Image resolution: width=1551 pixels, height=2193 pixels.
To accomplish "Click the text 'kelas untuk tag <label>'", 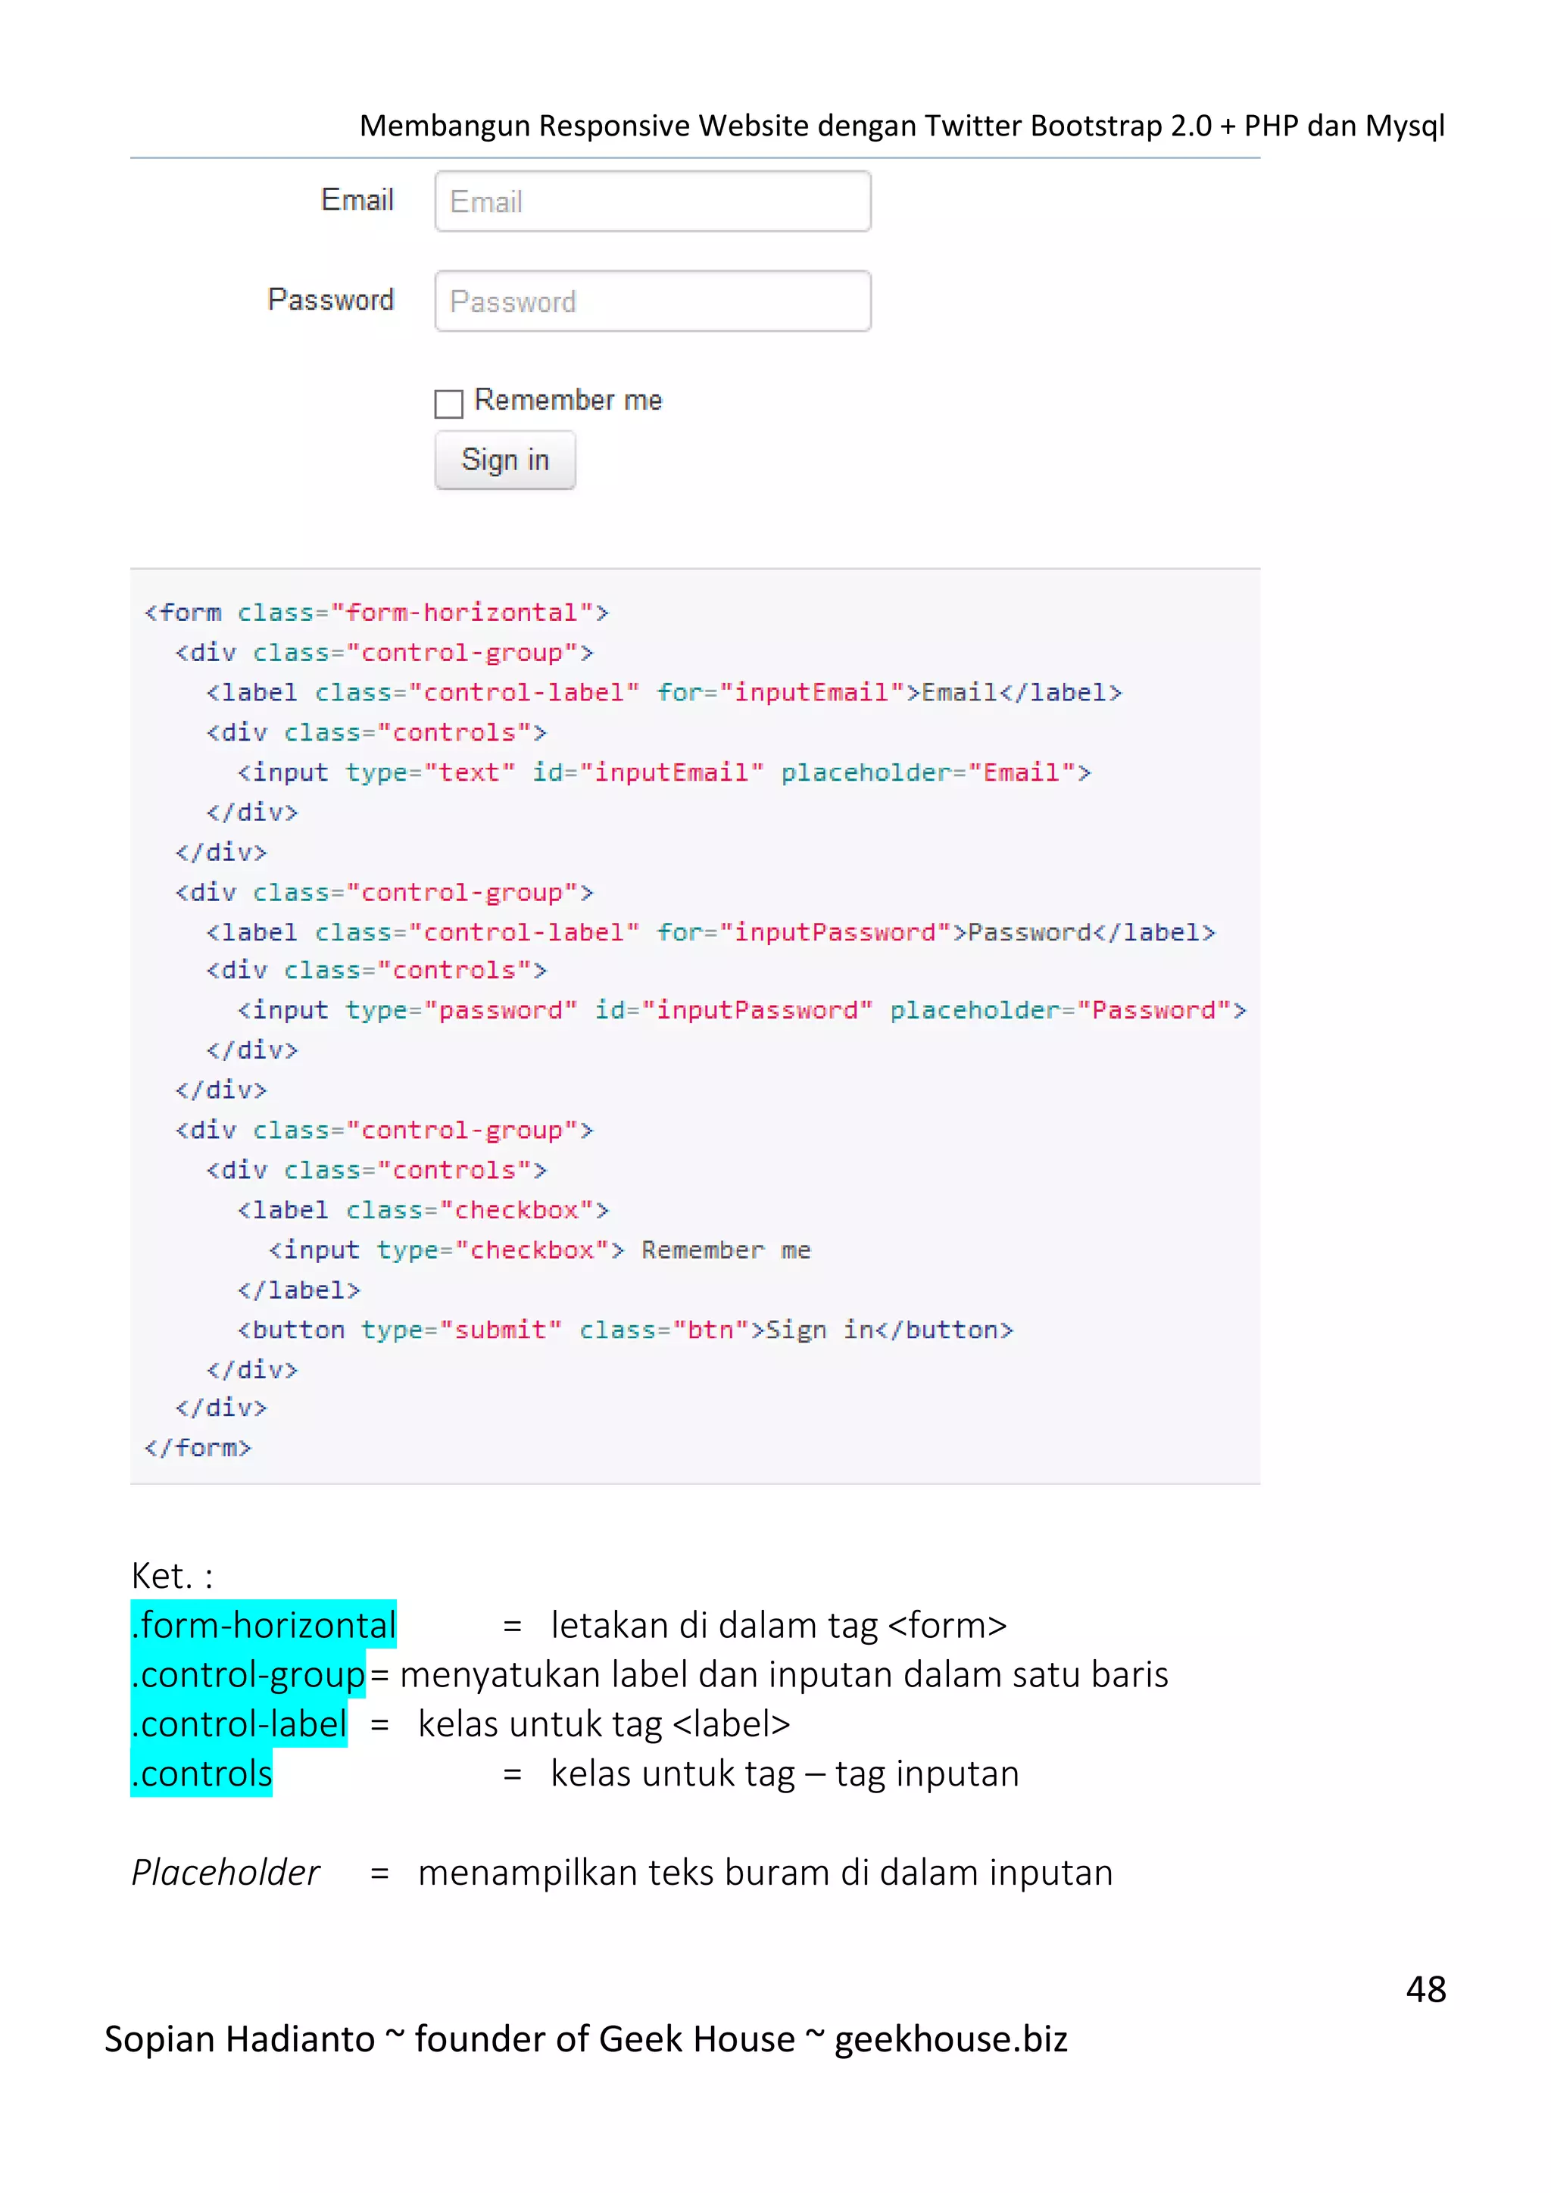I will coord(604,1725).
